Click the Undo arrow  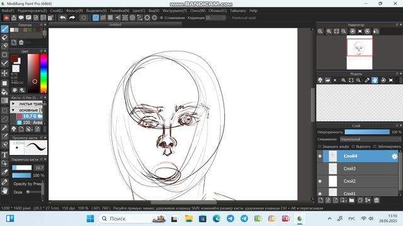click(62, 18)
